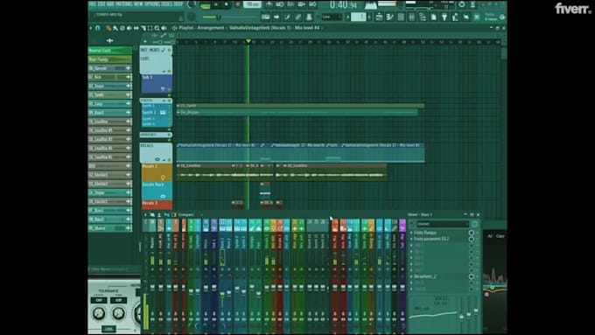Toggle the Fruity Flangus enable switch
Image resolution: width=595 pixels, height=335 pixels.
(472, 233)
